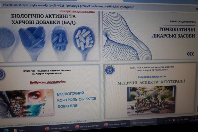
Task: Select the 'Медичні аспекти фітотерапії' heading
Action: tap(151, 83)
